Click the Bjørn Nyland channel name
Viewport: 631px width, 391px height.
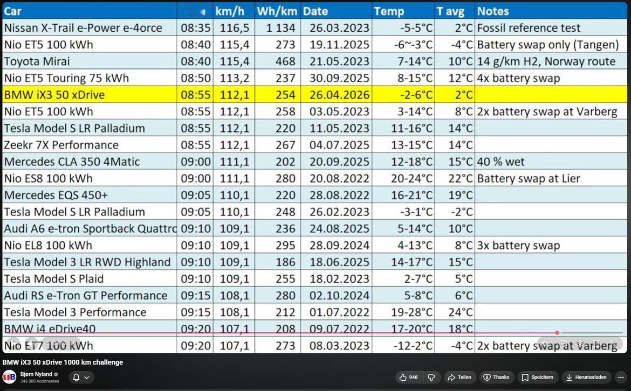(x=36, y=374)
